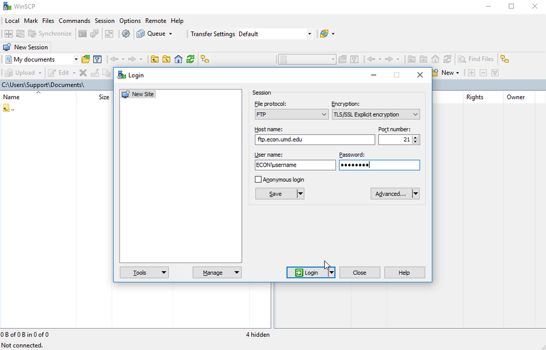This screenshot has width=546, height=350.
Task: Click the select files plus icon
Action: (x=471, y=73)
